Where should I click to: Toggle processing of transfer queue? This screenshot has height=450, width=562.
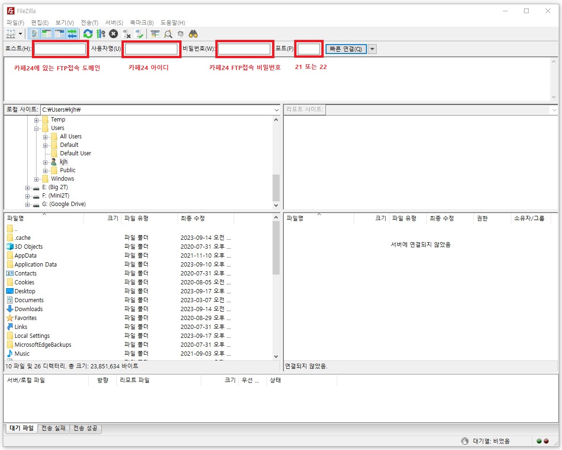pos(101,34)
